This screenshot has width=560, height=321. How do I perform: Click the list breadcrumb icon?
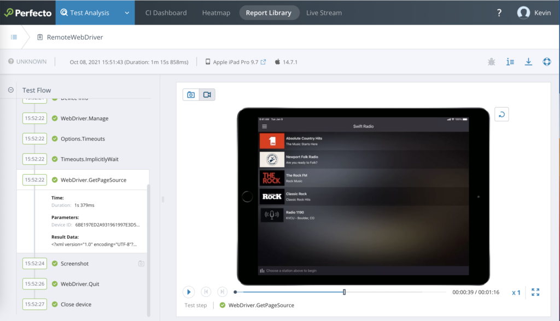[x=14, y=37]
